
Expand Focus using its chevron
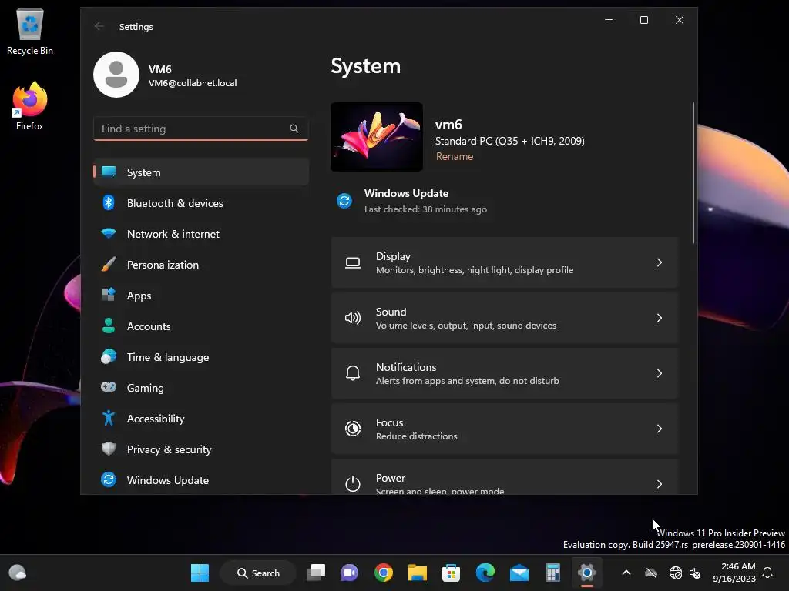pyautogui.click(x=660, y=429)
